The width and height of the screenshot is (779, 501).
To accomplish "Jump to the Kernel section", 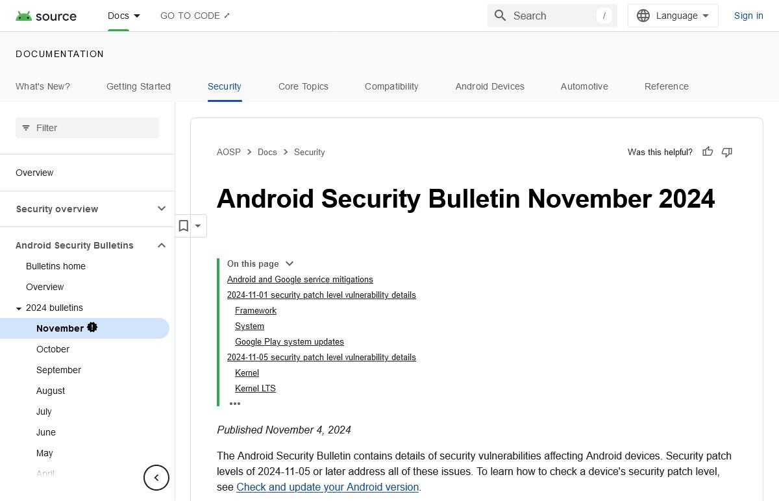I will pyautogui.click(x=247, y=373).
